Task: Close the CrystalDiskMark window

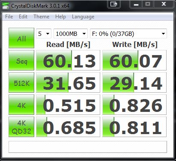Action: tap(164, 4)
